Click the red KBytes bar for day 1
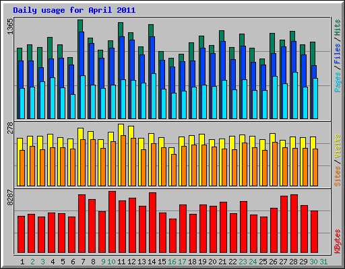The width and height of the screenshot is (345, 269). pyautogui.click(x=22, y=235)
